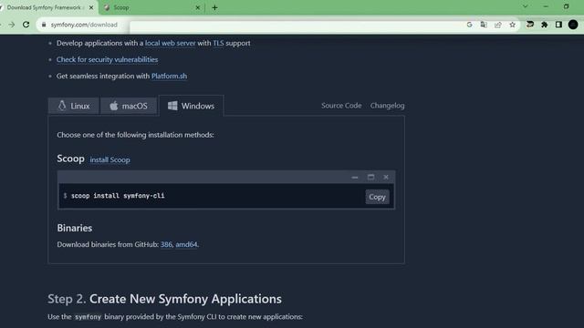This screenshot has width=584, height=328.
Task: Click the extension icon left of the puzzle piece
Action: [530, 25]
